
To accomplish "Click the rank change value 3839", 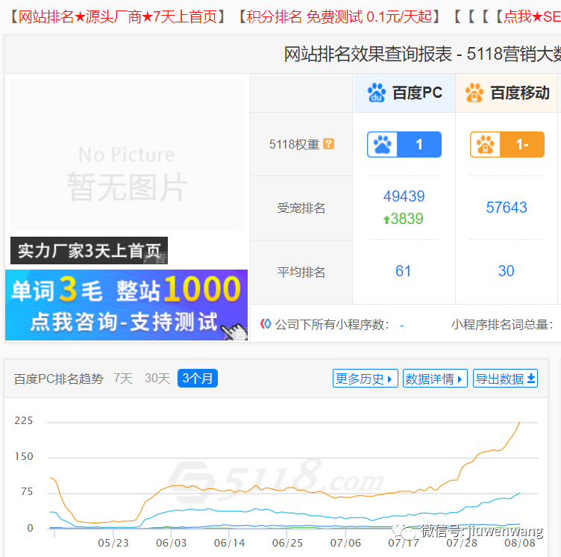I will tap(407, 219).
